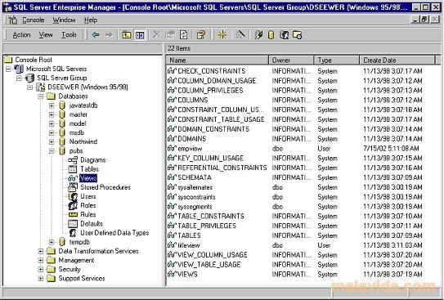This screenshot has width=444, height=300.
Task: Click the New (yellow star) toolbar icon
Action: [x=222, y=35]
